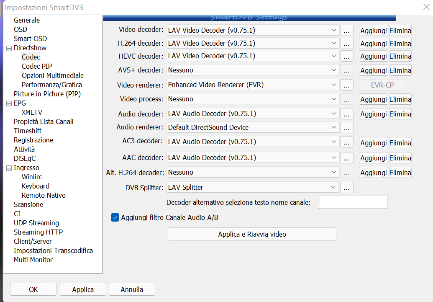Open Audio renderer properties ellipsis button

(346, 127)
